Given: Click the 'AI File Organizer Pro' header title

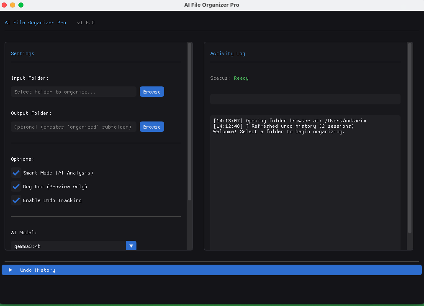Looking at the screenshot, I should click(x=36, y=23).
